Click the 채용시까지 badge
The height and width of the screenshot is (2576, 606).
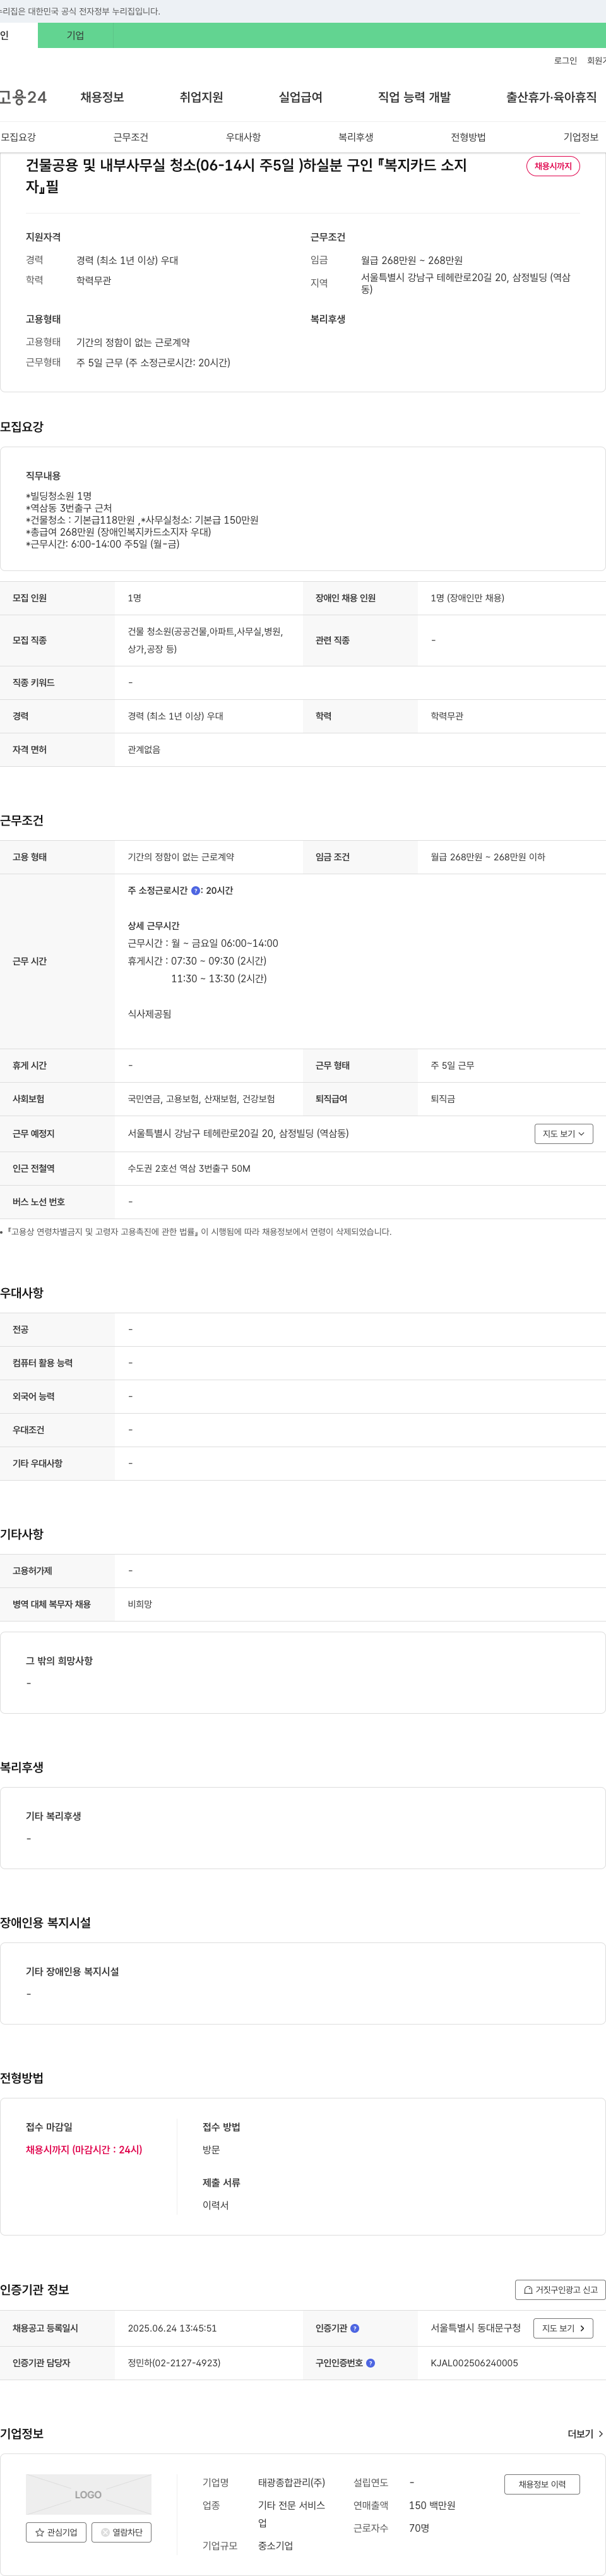click(x=553, y=166)
